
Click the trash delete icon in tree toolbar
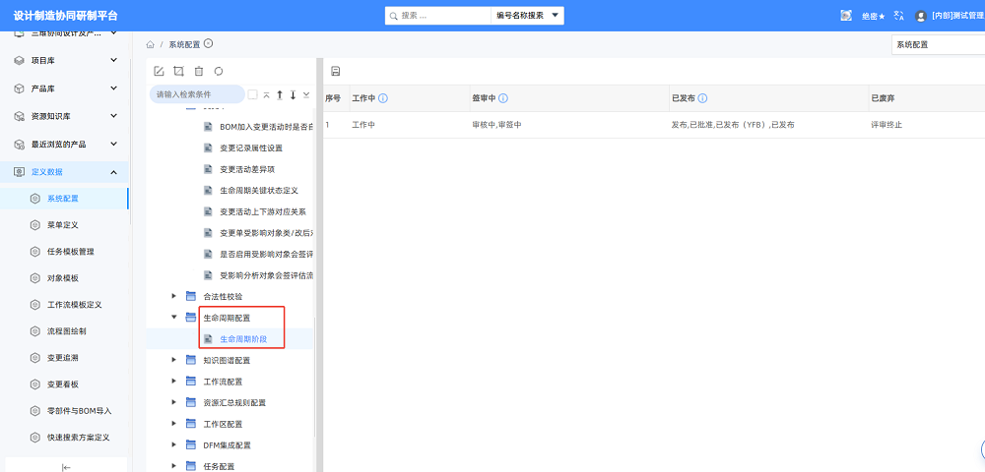point(199,71)
